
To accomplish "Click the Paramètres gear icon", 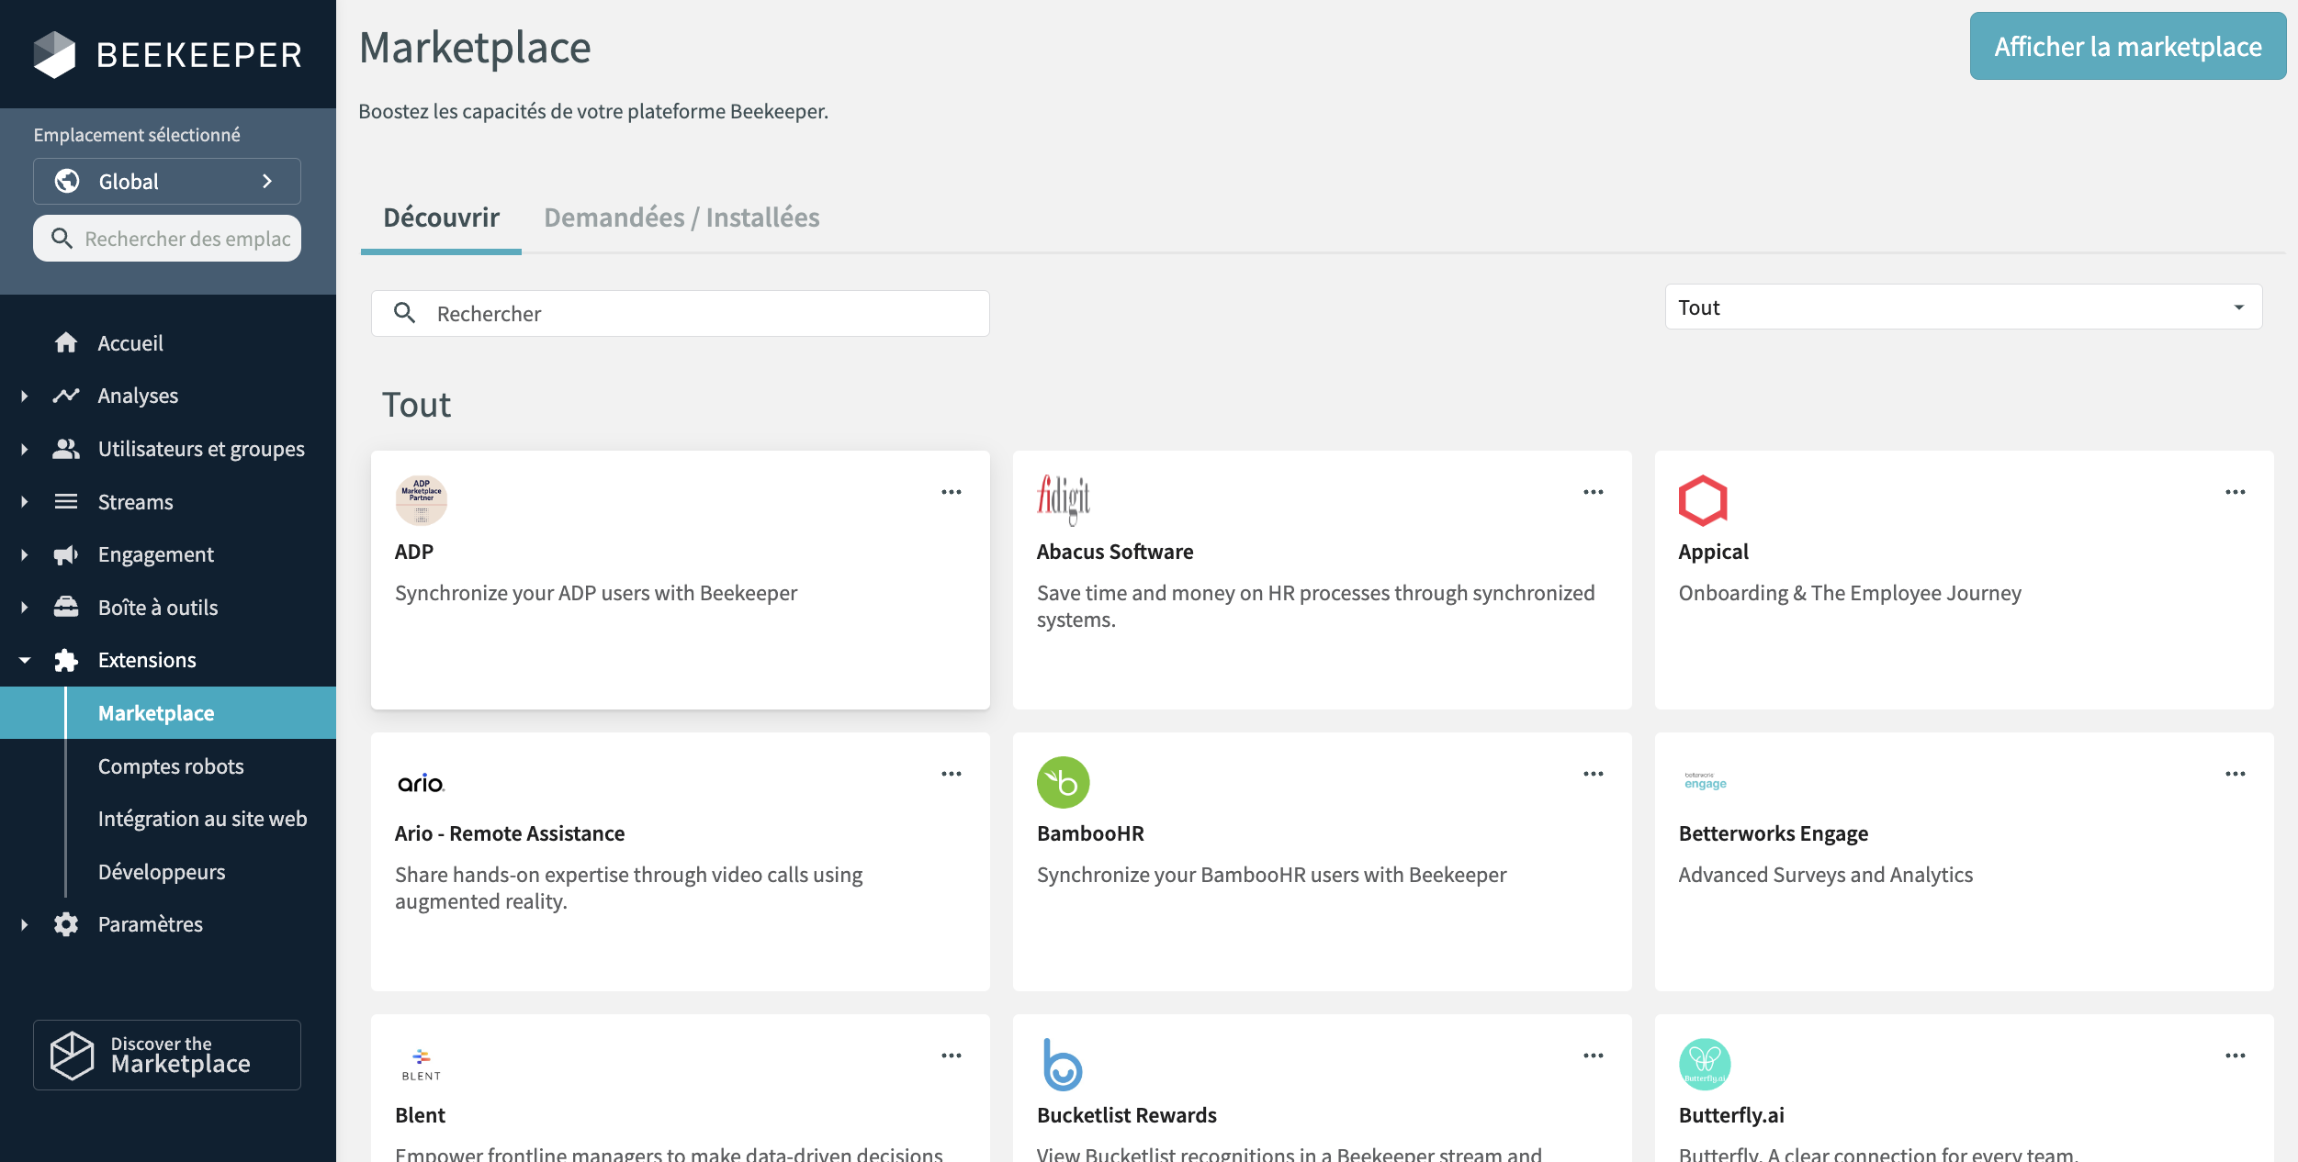I will [x=66, y=924].
